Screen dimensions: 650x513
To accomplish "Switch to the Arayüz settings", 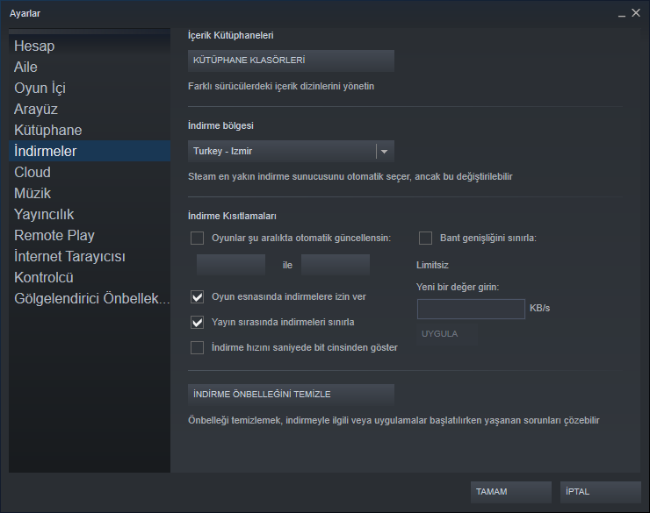I will [90, 110].
